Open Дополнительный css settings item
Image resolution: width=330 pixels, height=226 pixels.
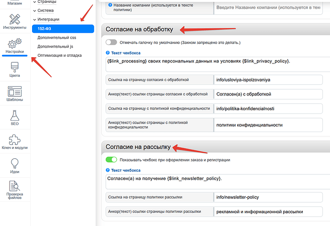(56, 37)
